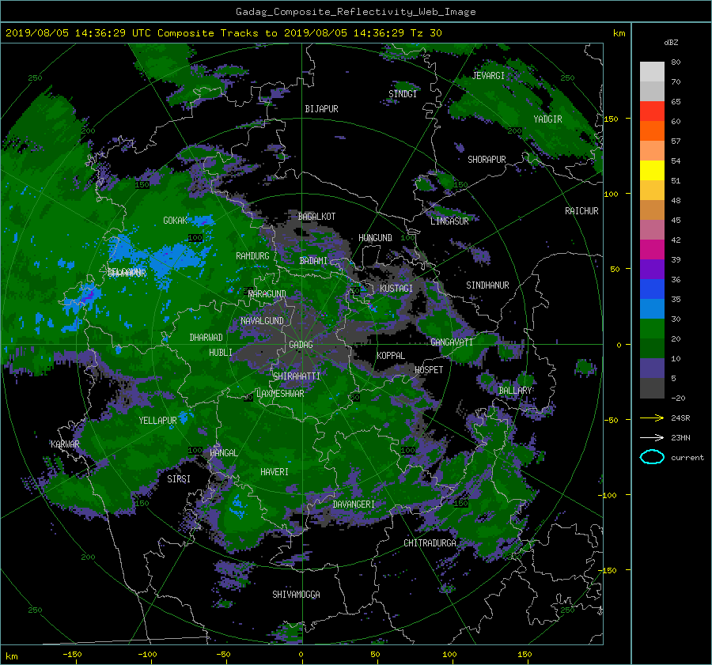
Task: Click the GADAG radar center label
Action: (x=301, y=345)
